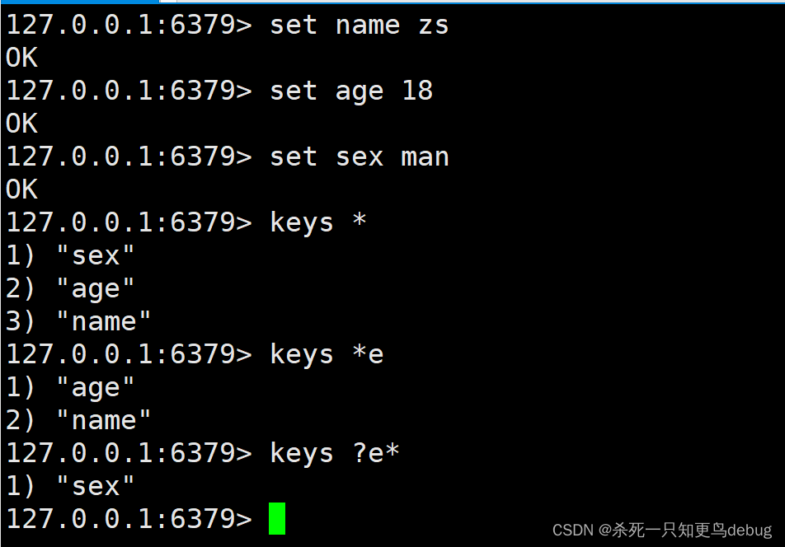Click the first 127.0.0.1:6379> prompt
This screenshot has height=547, width=785.
pyautogui.click(x=128, y=26)
